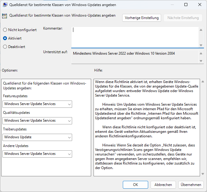Image resolution: width=207 pixels, height=192 pixels.
Task: Open the Featureupdates source dropdown
Action: 37,104
